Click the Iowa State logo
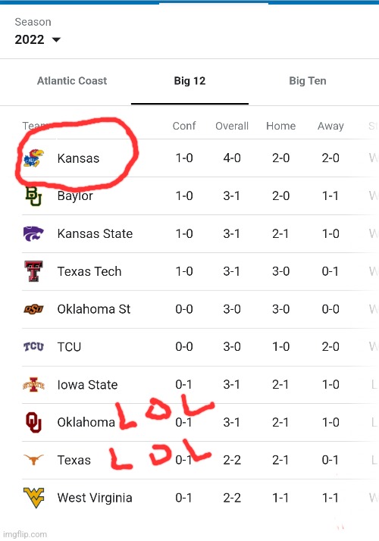This screenshot has width=379, height=541. 33,384
